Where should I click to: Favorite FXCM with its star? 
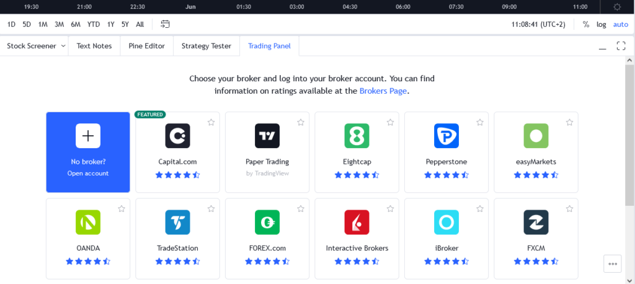point(569,208)
